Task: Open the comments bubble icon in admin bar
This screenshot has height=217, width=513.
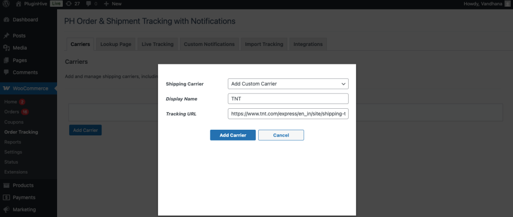Action: pyautogui.click(x=89, y=4)
